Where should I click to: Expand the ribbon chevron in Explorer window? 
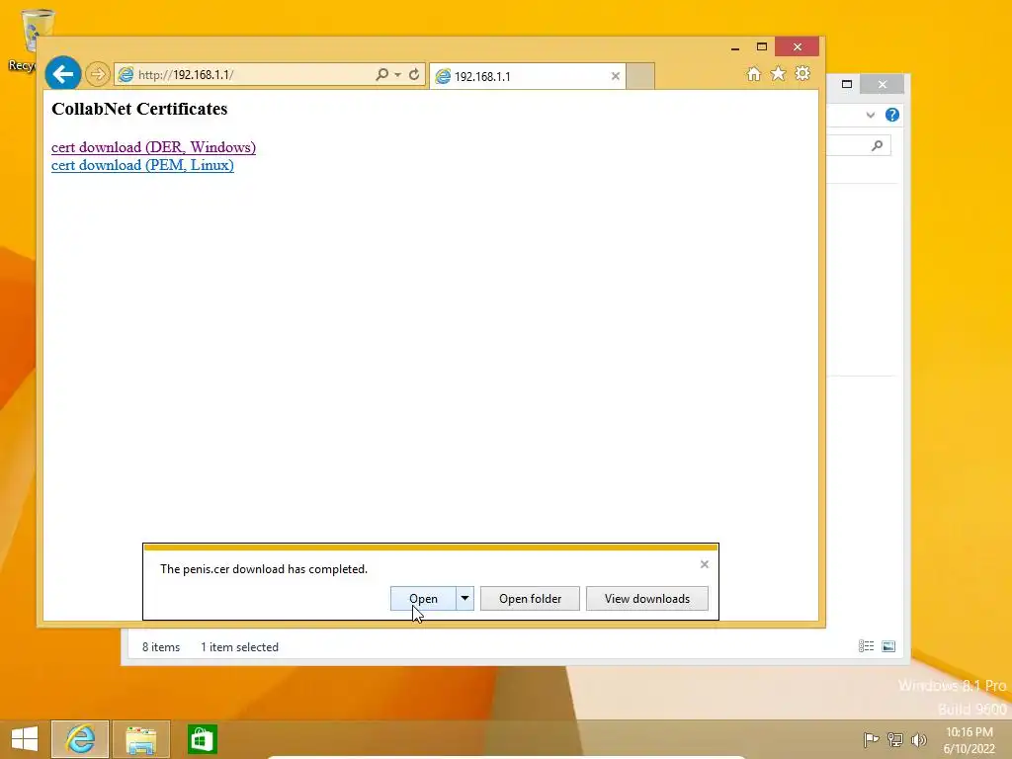[x=870, y=115]
